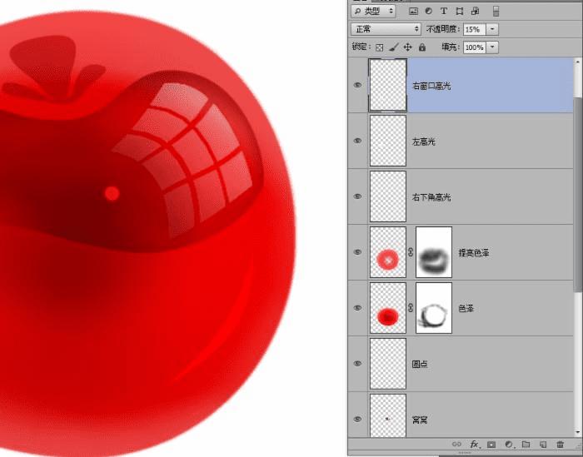583x457 pixels.
Task: Lock all padlock icon
Action: pyautogui.click(x=422, y=47)
